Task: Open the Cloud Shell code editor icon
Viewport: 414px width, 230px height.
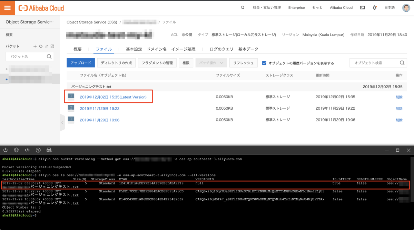Action: coord(27,150)
